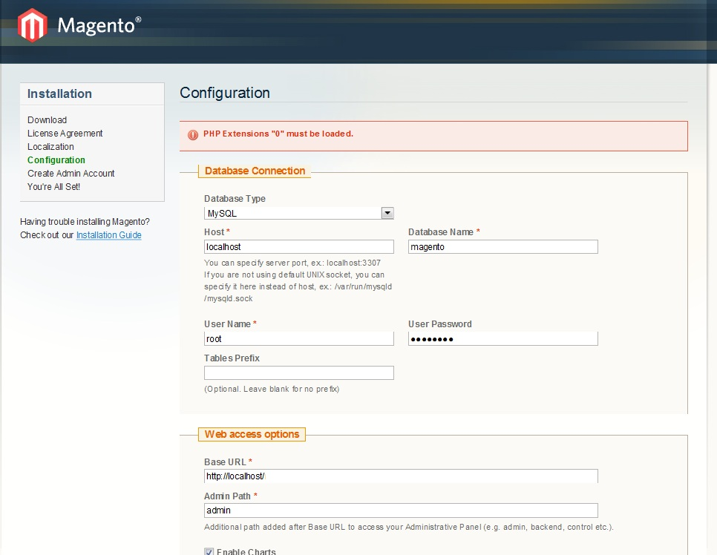The image size is (717, 555).
Task: Click the Database Connection section heading
Action: coord(255,171)
